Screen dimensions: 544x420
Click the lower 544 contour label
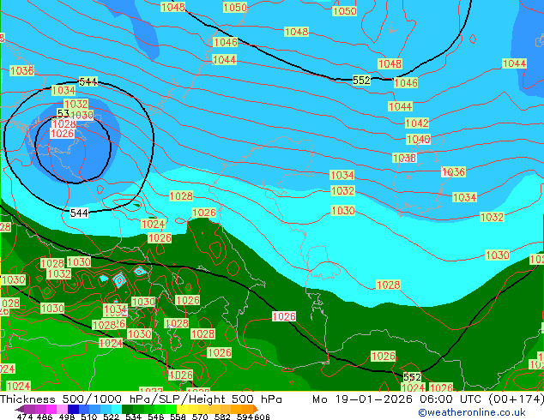coord(79,213)
